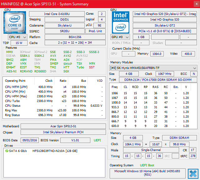Click the module Size 4 GB field
This screenshot has height=180, width=200.
[129, 74]
